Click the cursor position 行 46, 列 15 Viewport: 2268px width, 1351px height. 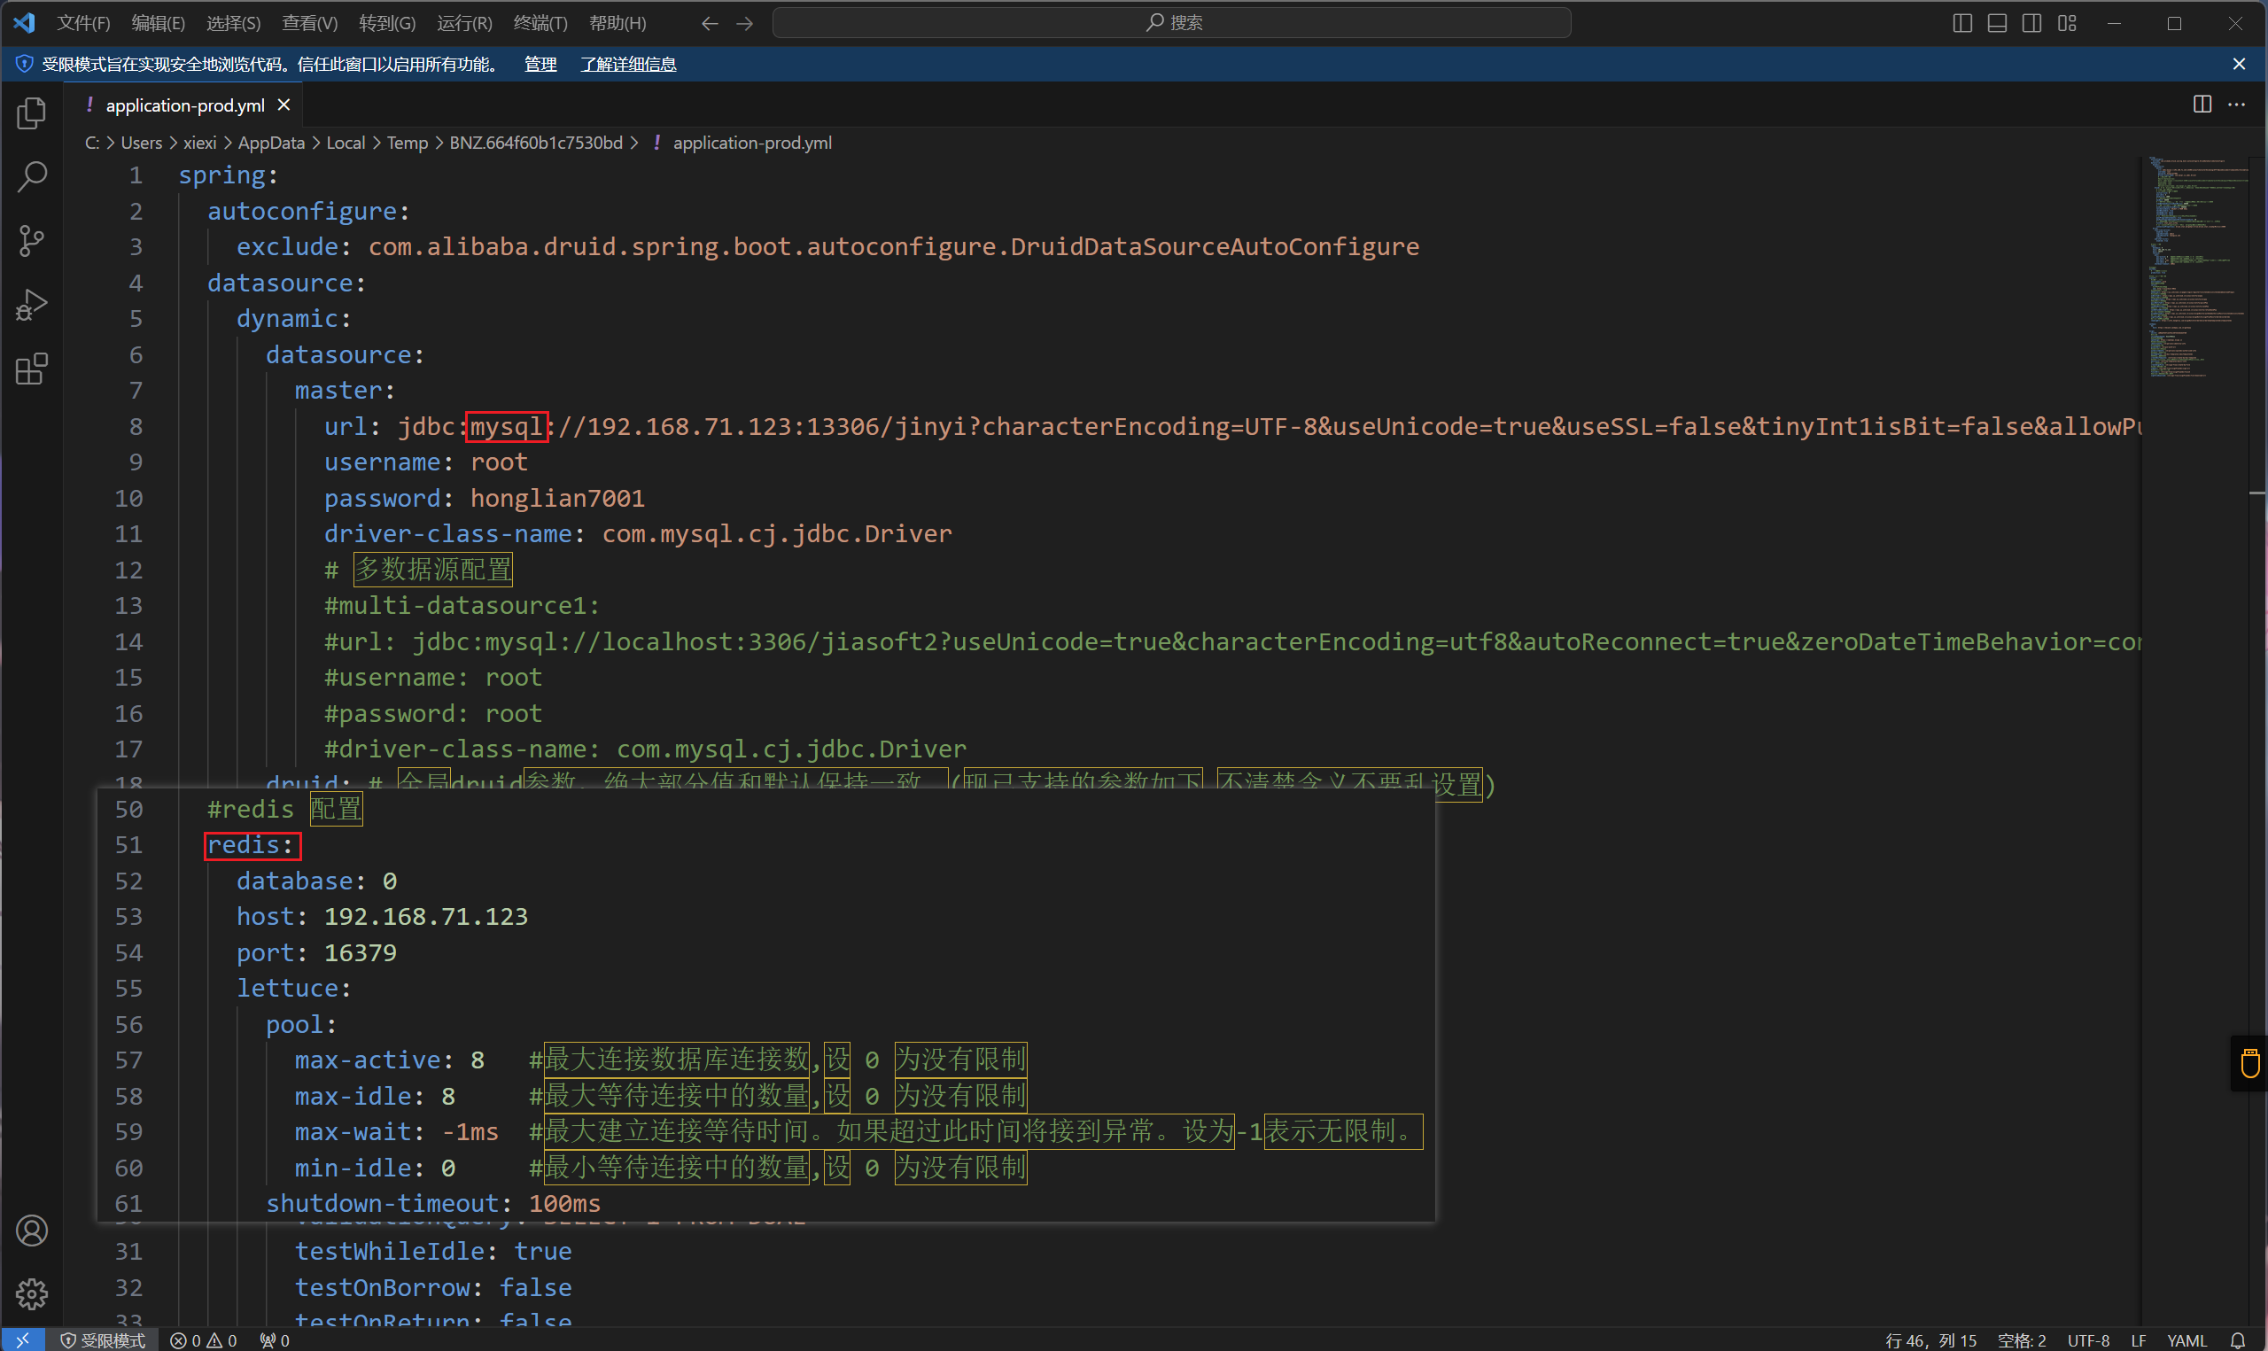[1930, 1340]
